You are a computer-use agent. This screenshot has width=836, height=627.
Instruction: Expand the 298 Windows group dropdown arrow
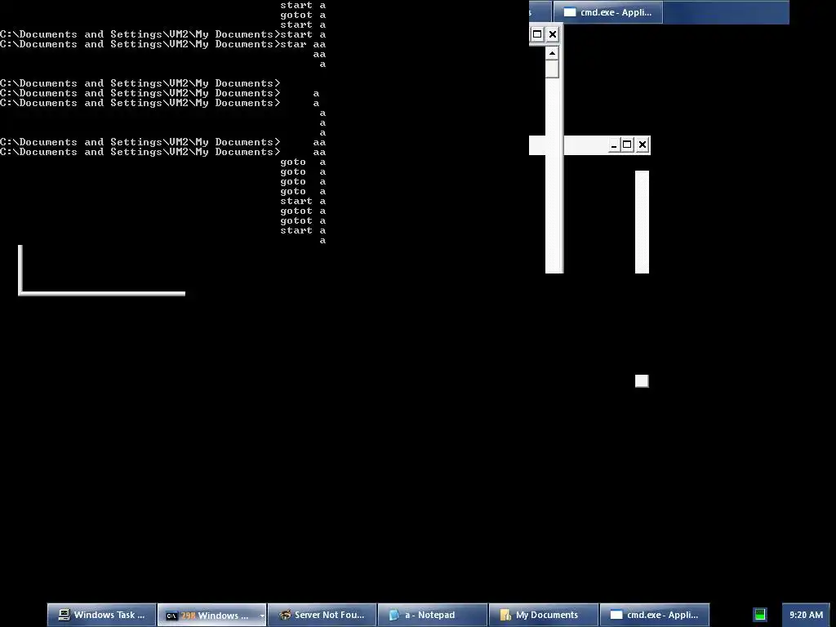[262, 616]
